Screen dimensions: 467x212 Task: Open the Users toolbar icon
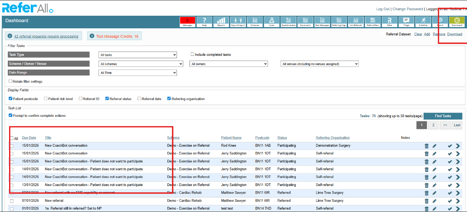coord(272,22)
